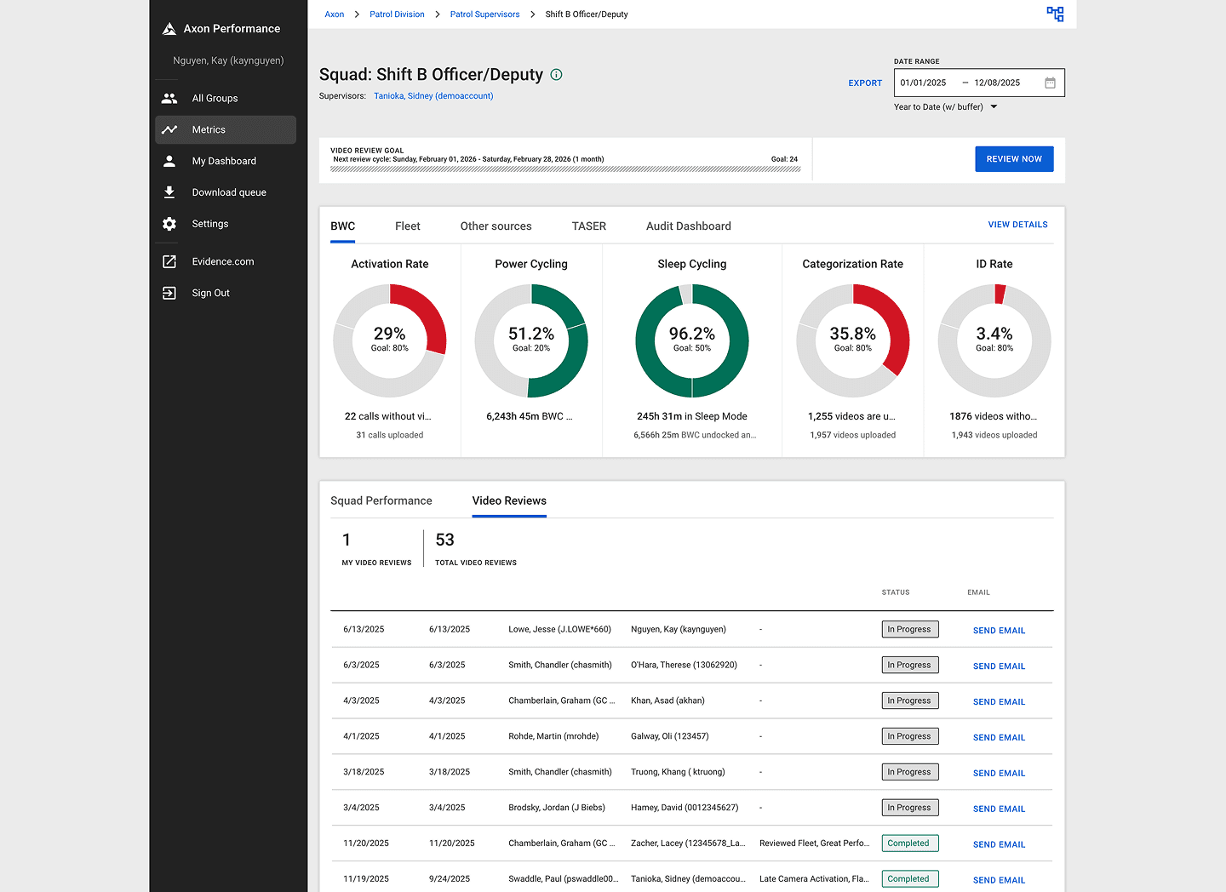Send email for the Lowe, Jesse review
This screenshot has width=1226, height=892.
999,630
